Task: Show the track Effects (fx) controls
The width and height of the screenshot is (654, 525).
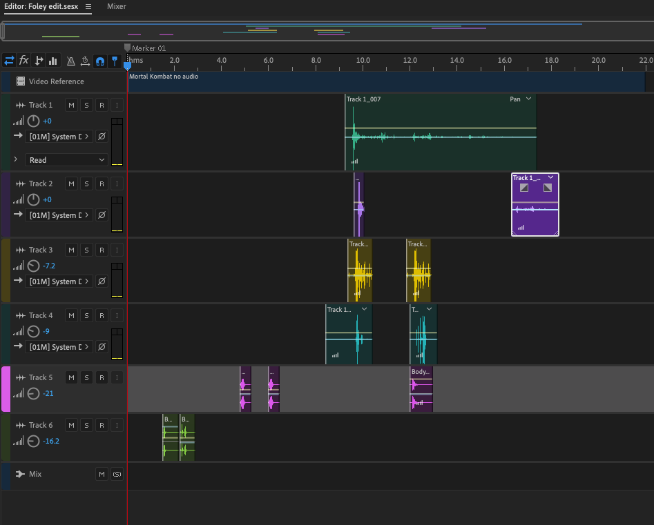Action: pos(24,61)
